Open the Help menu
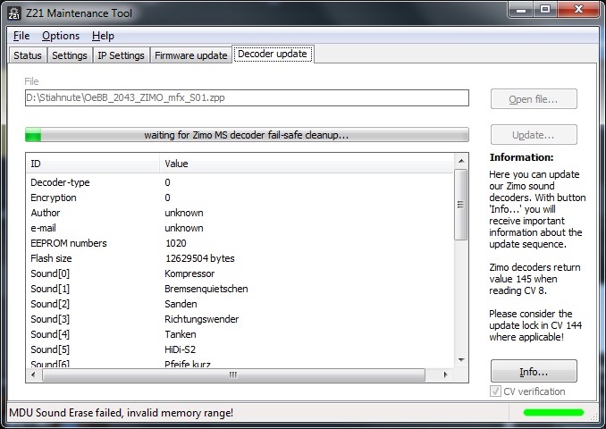Image resolution: width=606 pixels, height=429 pixels. coord(103,36)
